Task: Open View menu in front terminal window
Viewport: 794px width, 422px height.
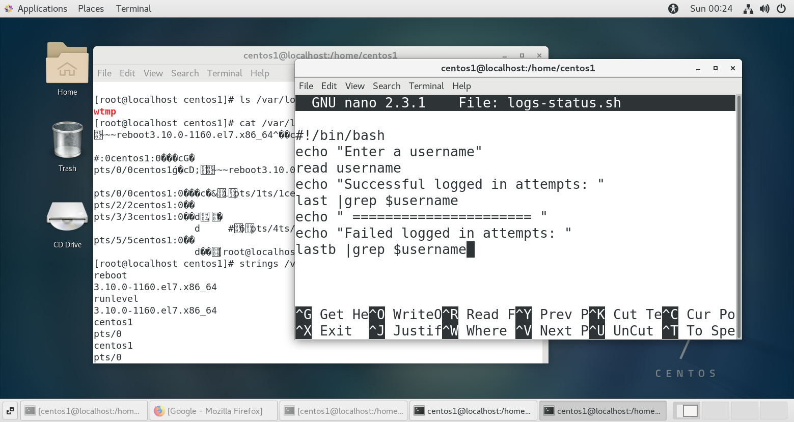Action: tap(355, 86)
